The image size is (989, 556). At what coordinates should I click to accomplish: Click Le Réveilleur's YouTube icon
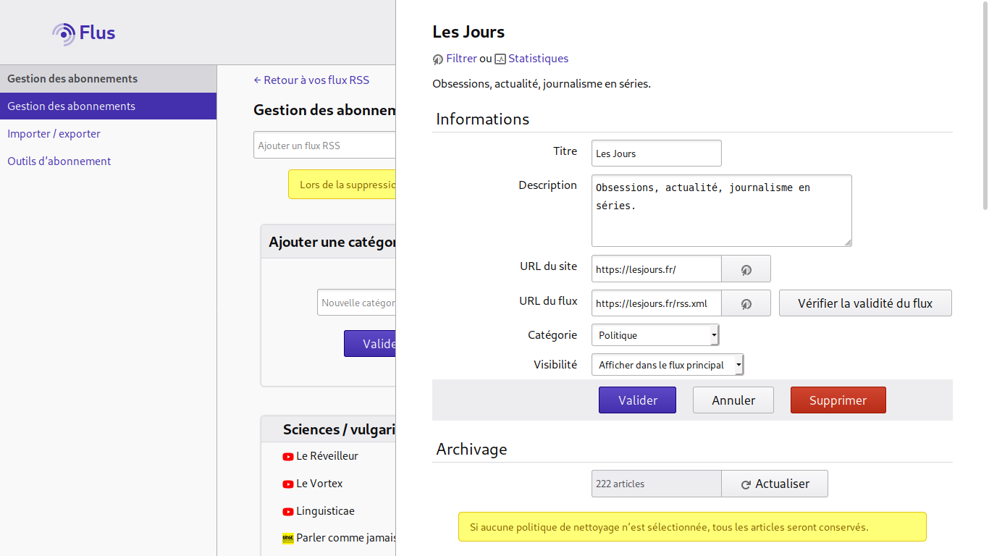288,456
